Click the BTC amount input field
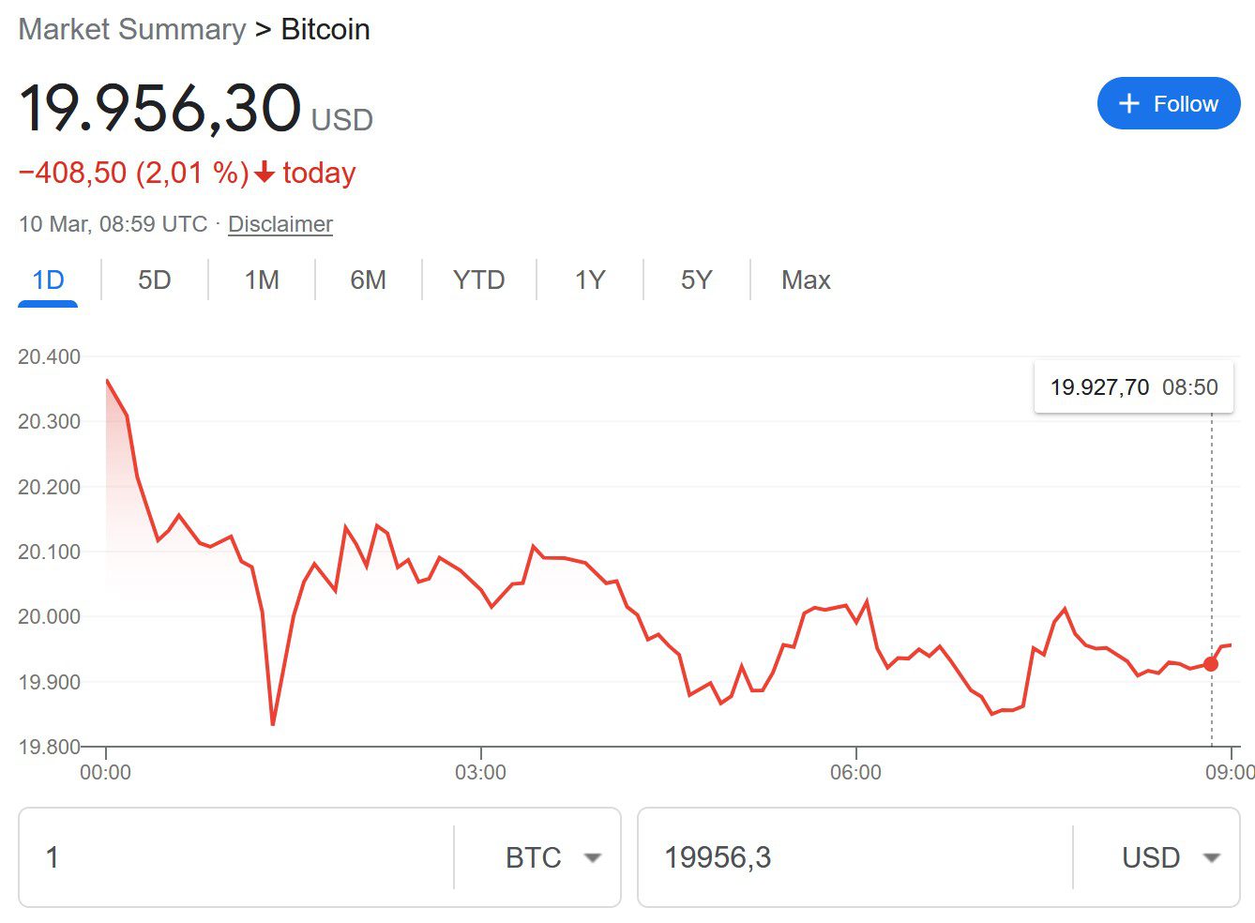Screen dimensions: 1255x923 (234, 857)
